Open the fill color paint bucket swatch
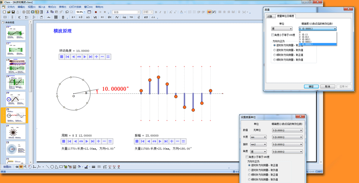The image size is (359, 183). (x=79, y=167)
